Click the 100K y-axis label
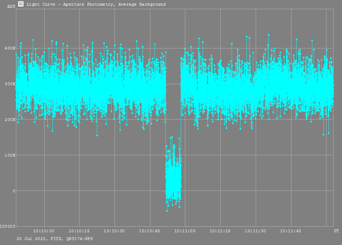The image size is (342, 245). 10,155
